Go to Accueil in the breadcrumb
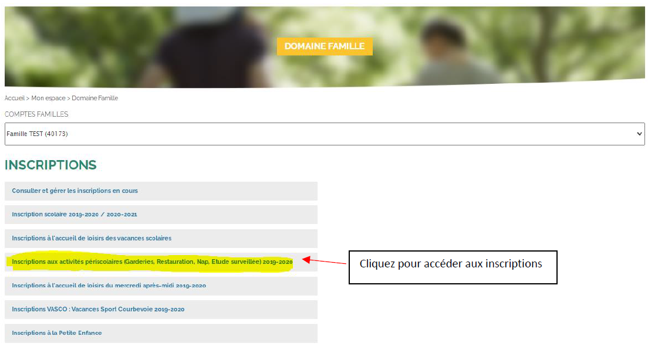 click(x=15, y=99)
